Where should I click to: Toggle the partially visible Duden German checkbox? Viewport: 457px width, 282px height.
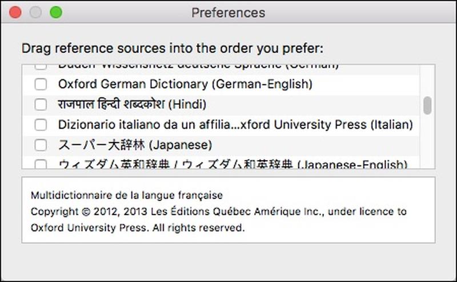[x=41, y=67]
